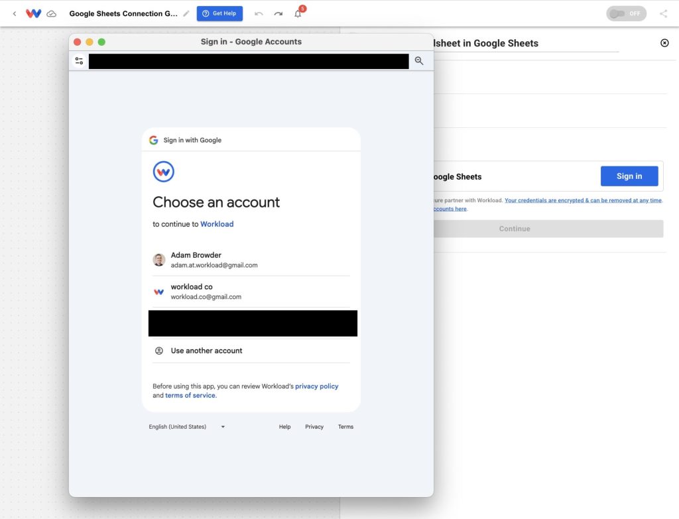Image resolution: width=679 pixels, height=519 pixels.
Task: Undo the last action
Action: [259, 13]
